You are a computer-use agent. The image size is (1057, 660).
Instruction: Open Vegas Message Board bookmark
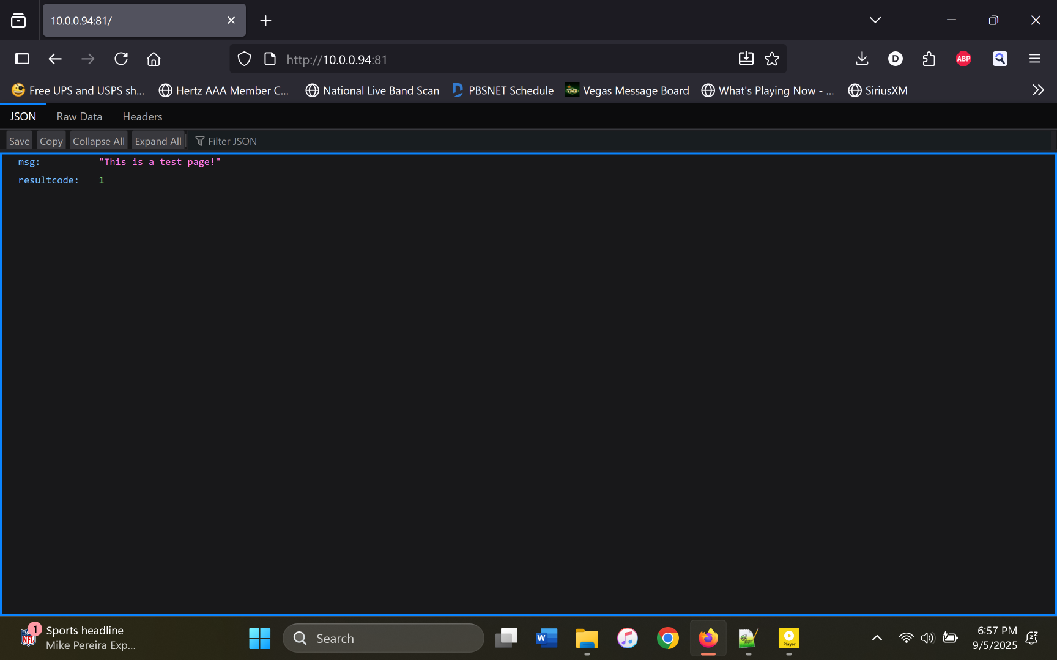tap(627, 90)
